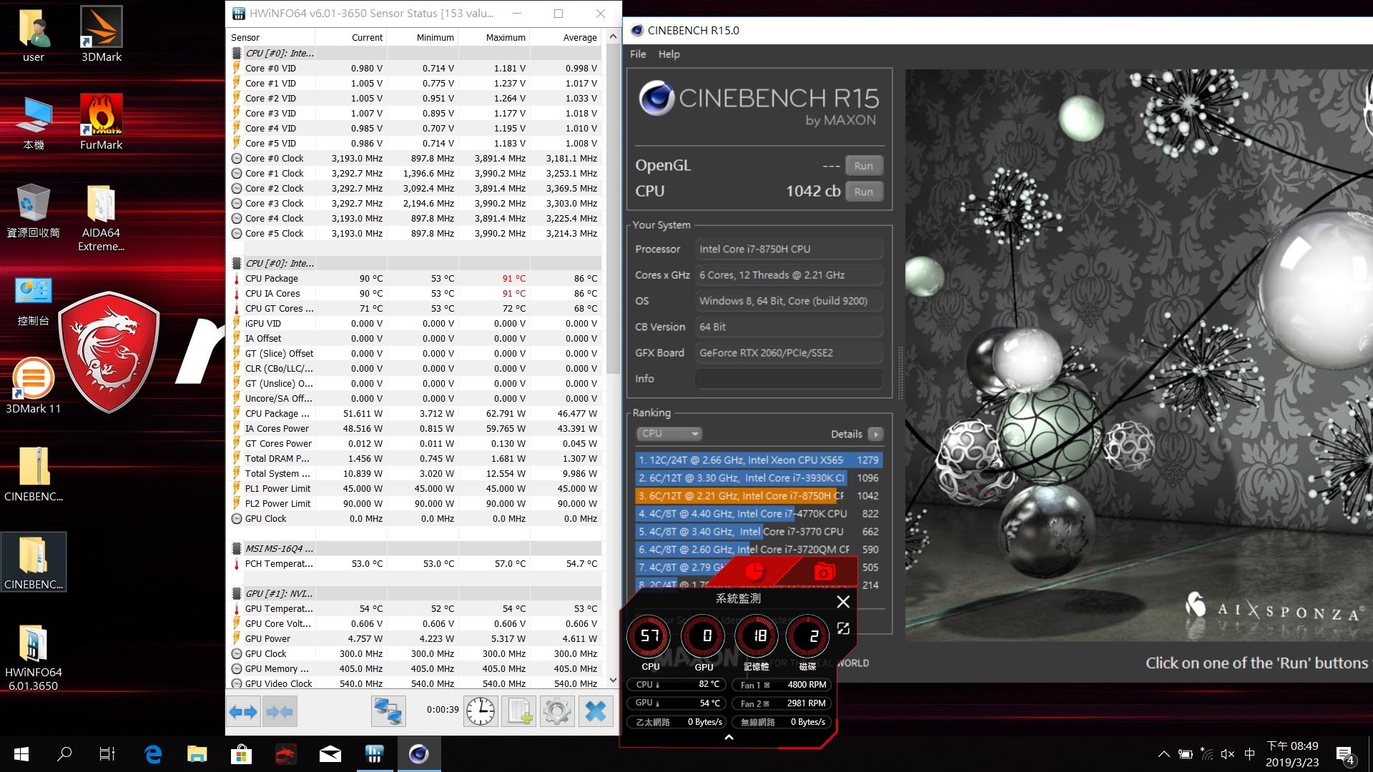This screenshot has width=1373, height=772.
Task: Click the log-to-file sheet icon with plus
Action: [x=519, y=711]
